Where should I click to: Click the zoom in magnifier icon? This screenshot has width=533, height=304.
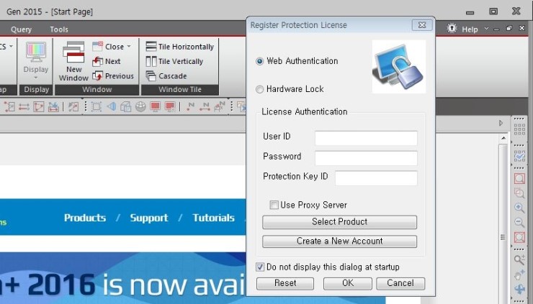[x=519, y=208]
